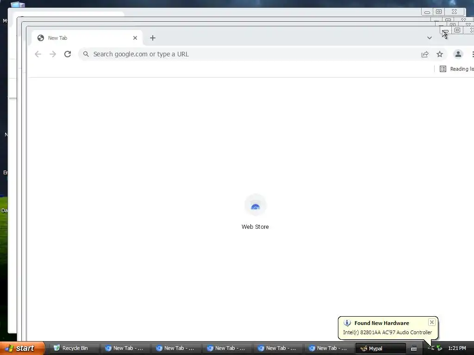
Task: Go forward with the forward arrow
Action: (53, 54)
